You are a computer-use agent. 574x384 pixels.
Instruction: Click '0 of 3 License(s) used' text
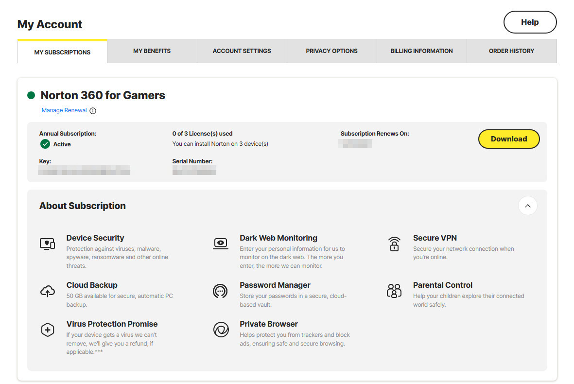[x=203, y=134]
